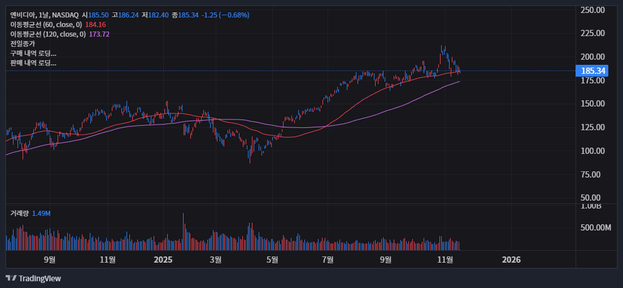Viewport: 623px width, 288px height.
Task: Click the 판매 내역 로딩 legend entry
Action: pyautogui.click(x=33, y=63)
